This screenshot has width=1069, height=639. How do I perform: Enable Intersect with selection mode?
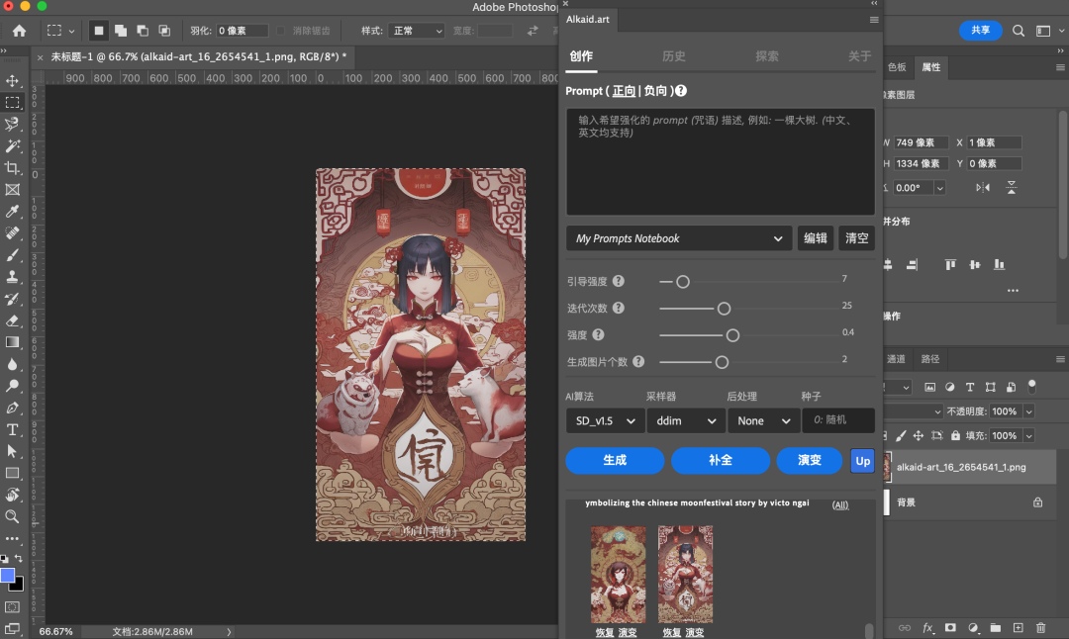pos(164,31)
